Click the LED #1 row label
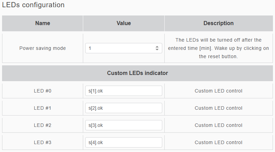Image resolution: width=275 pixels, height=152 pixels. coord(43,108)
